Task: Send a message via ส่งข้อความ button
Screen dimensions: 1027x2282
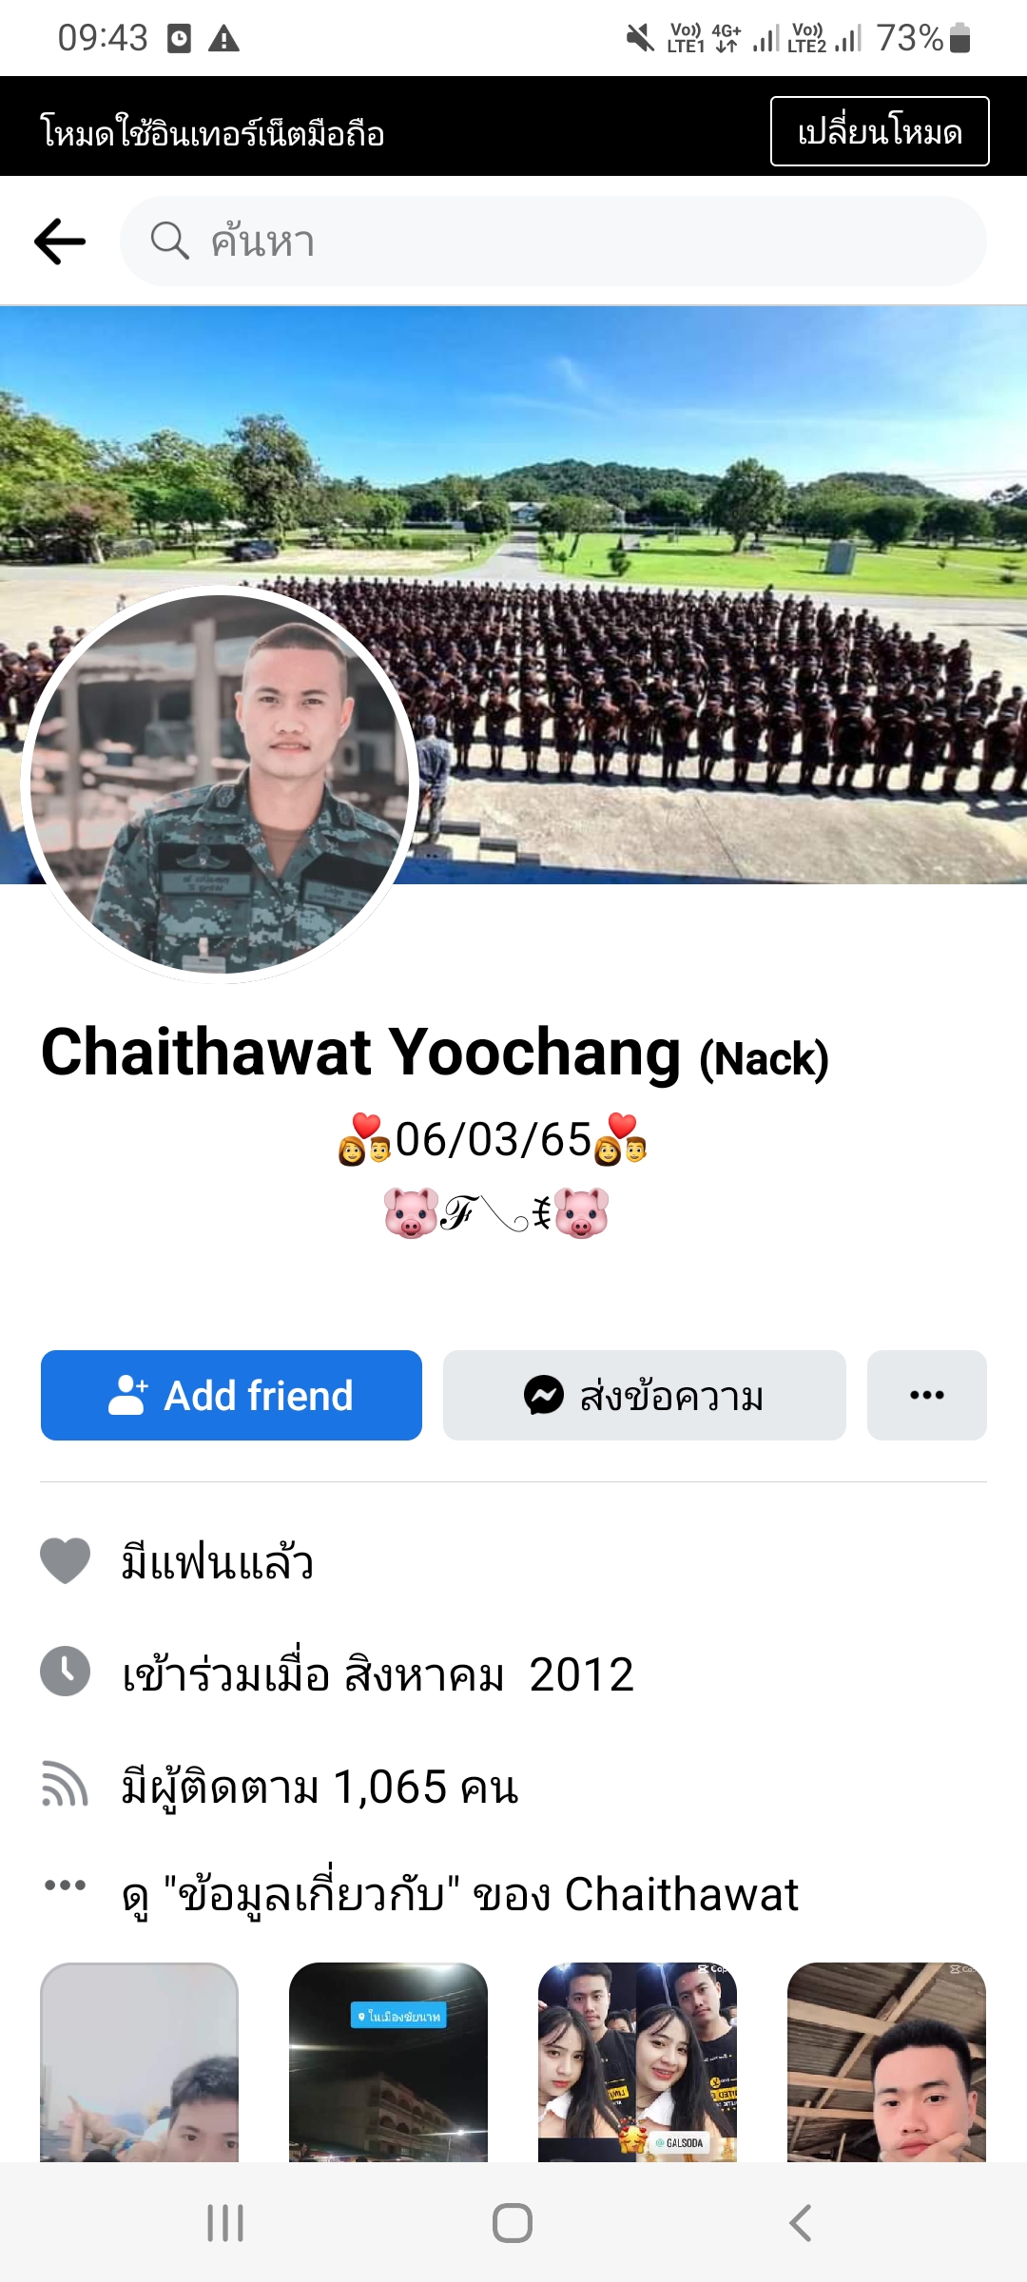Action: coord(645,1395)
